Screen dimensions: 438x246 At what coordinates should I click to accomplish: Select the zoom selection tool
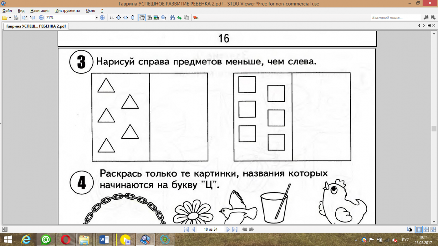(x=164, y=18)
